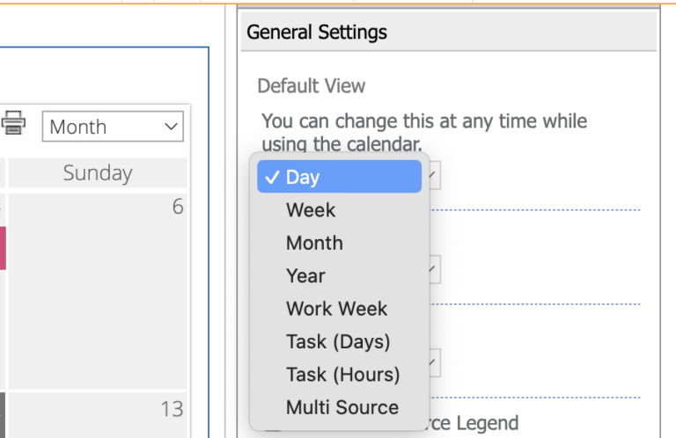Click the dark gray event near day 13

pos(3,415)
